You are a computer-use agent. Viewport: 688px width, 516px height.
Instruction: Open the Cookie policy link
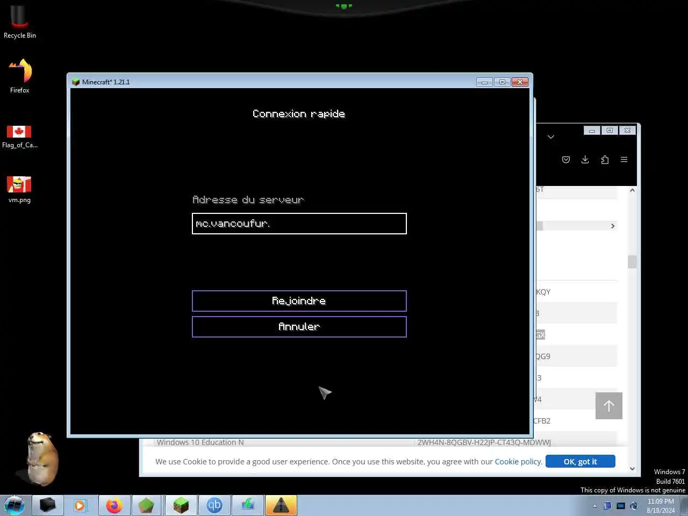[518, 461]
